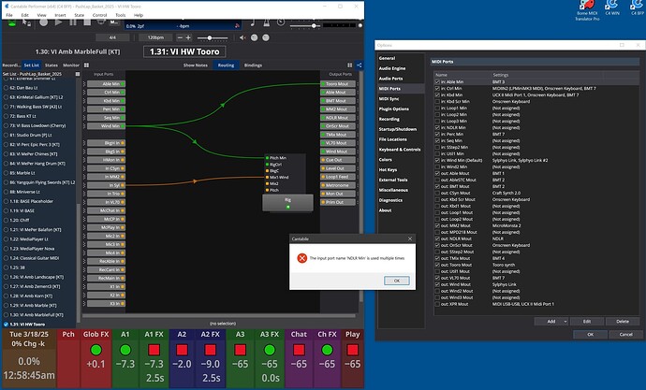This screenshot has width=646, height=390.
Task: Uncheck the 'in: Ctrl Min' port checkbox
Action: (x=437, y=89)
